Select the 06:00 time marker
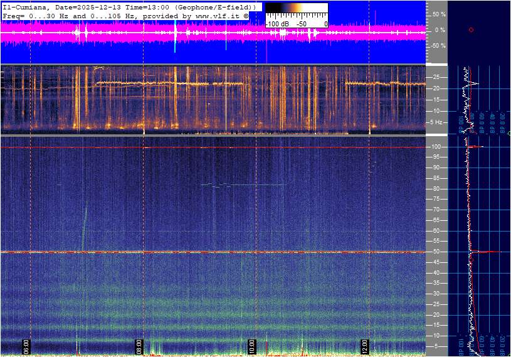This screenshot has width=511, height=357. 26,346
